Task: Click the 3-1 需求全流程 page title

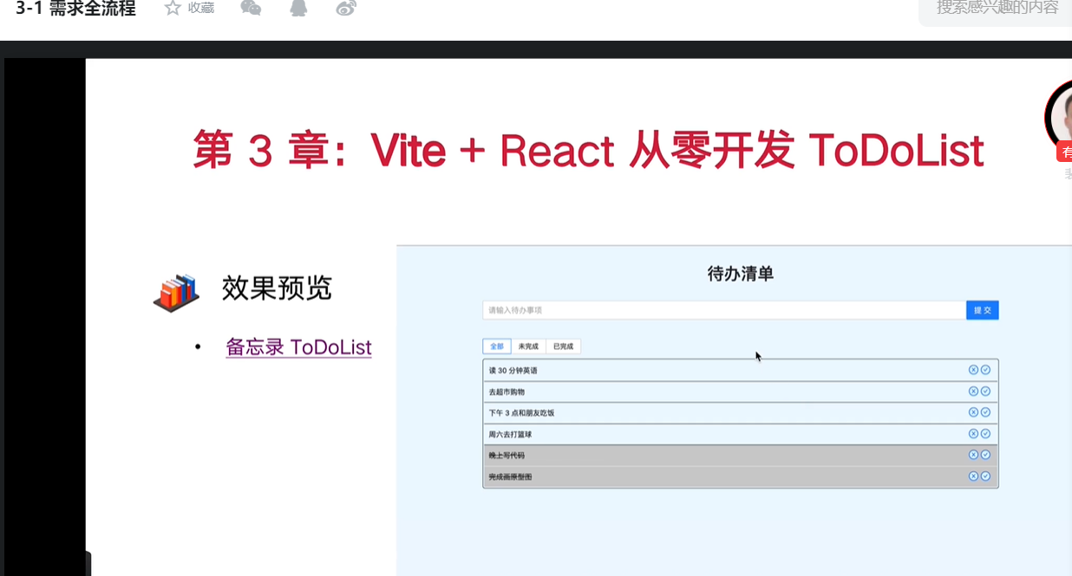Action: pos(75,9)
